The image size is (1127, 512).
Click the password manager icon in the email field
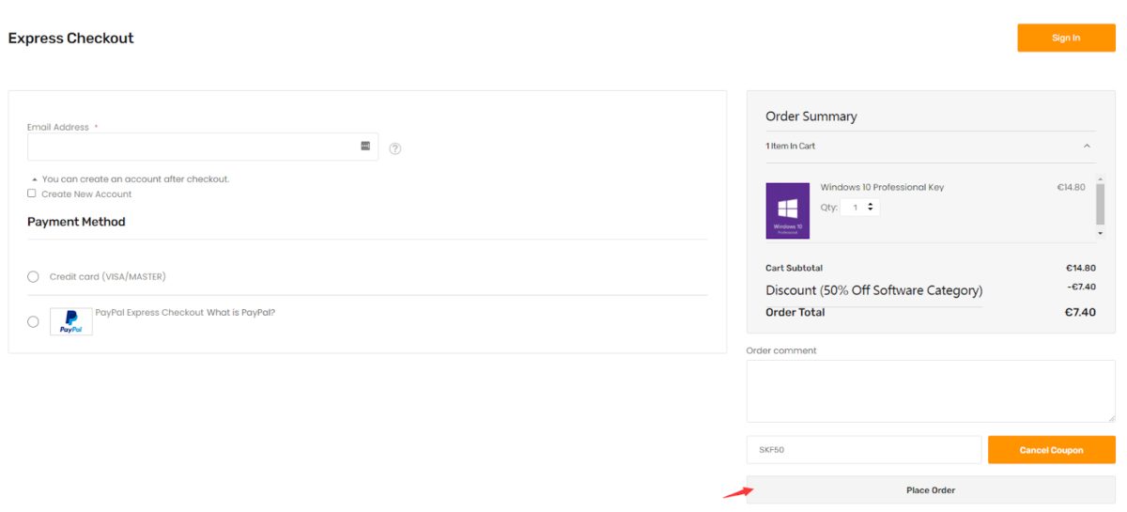(x=365, y=147)
